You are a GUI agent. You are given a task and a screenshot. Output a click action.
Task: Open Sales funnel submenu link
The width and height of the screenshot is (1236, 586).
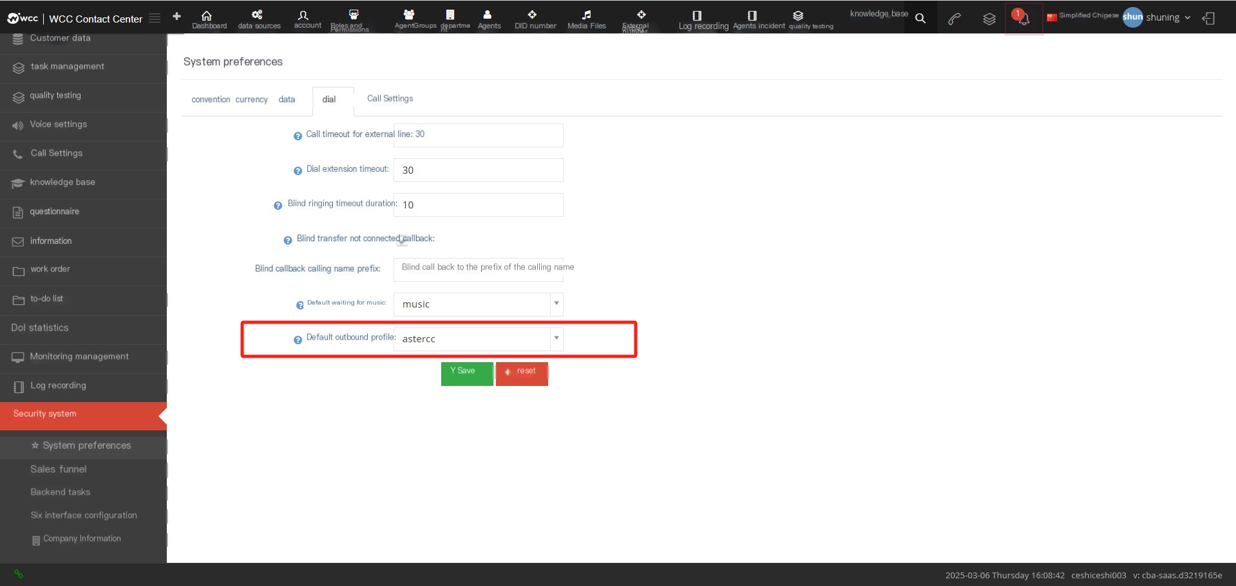point(58,470)
